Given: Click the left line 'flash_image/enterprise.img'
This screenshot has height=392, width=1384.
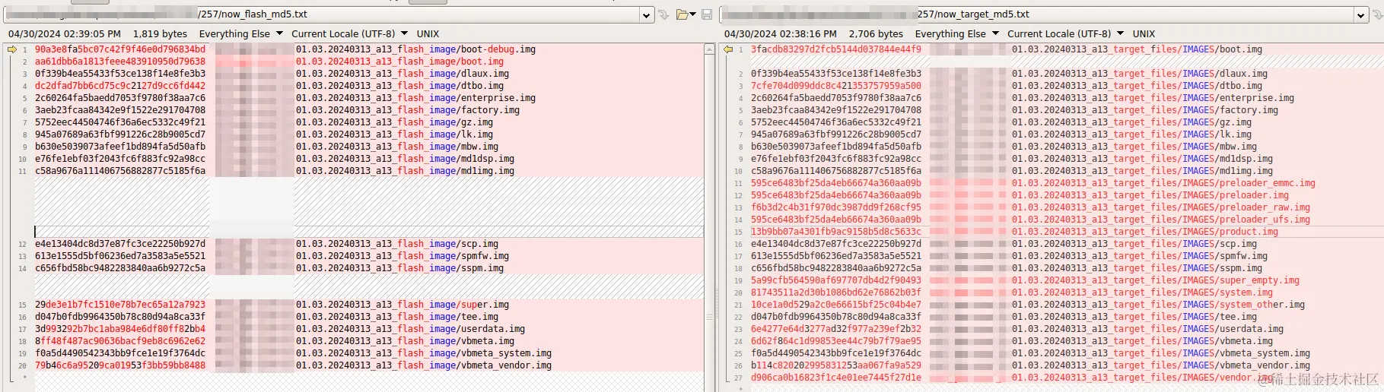Looking at the screenshot, I should (x=466, y=98).
